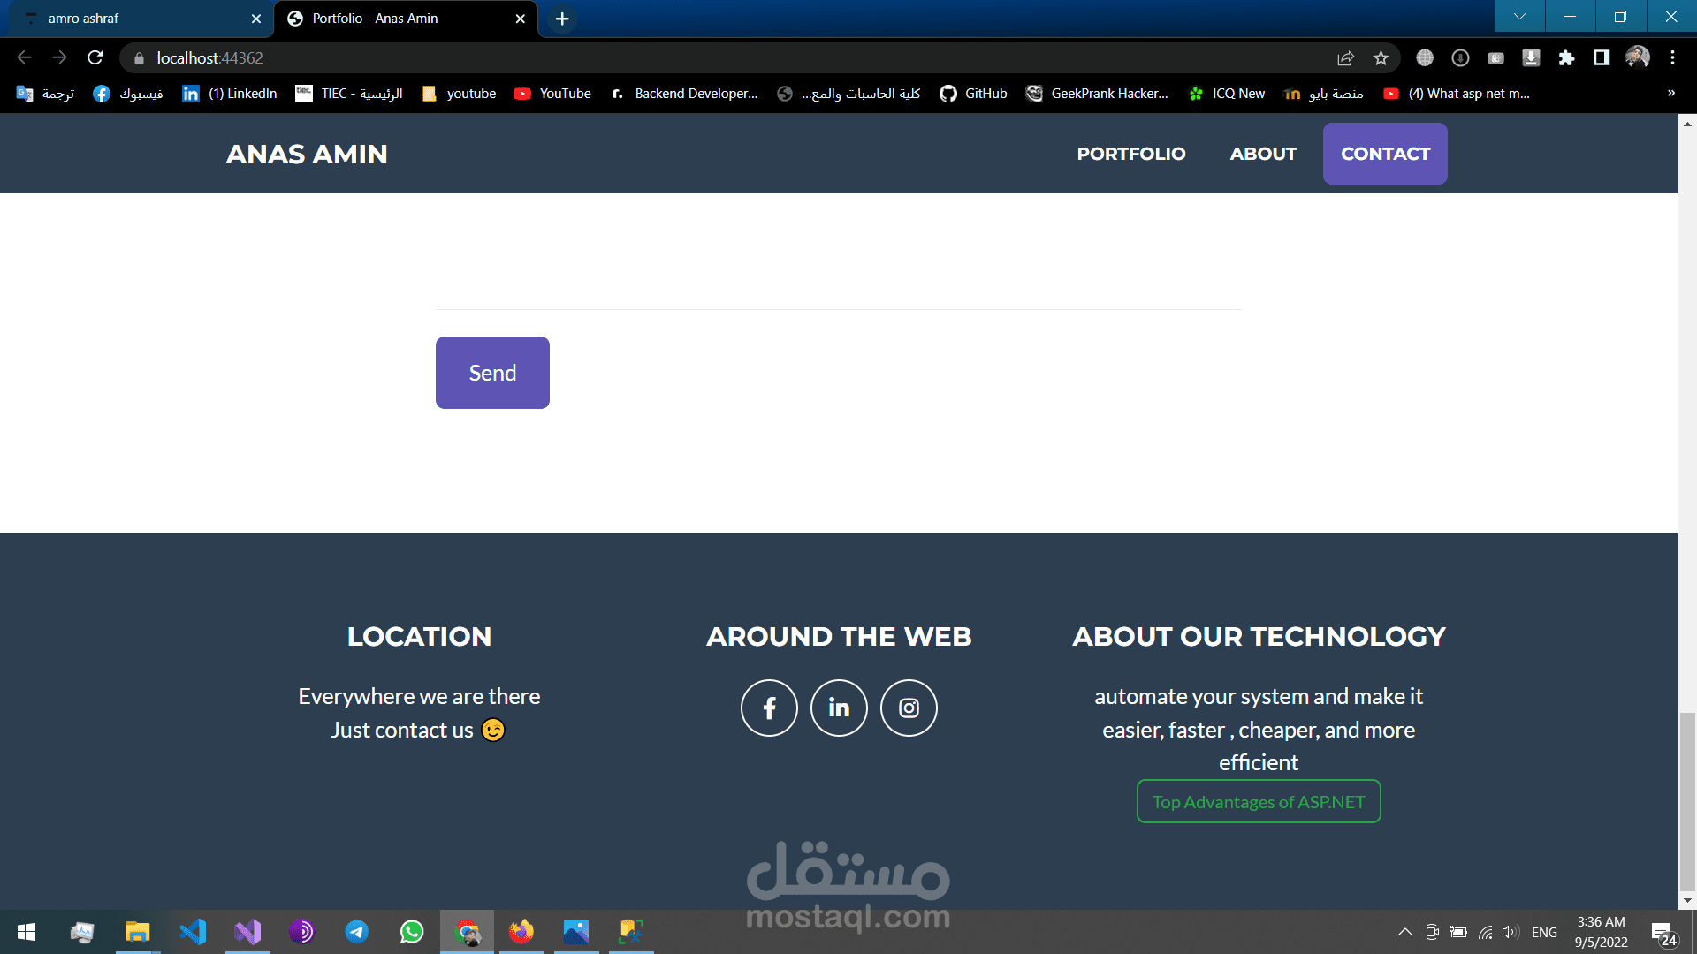1697x954 pixels.
Task: Open Telegram from the taskbar
Action: pyautogui.click(x=357, y=932)
